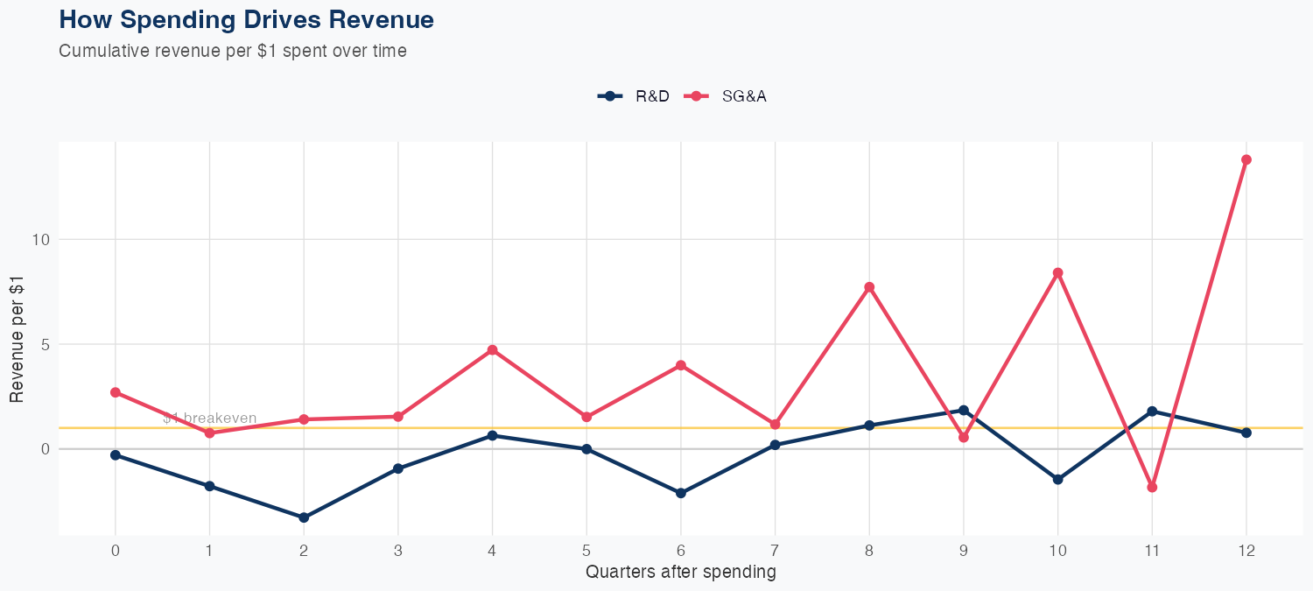Click the y-axis tick label 10
1313x591 pixels.
tap(40, 240)
